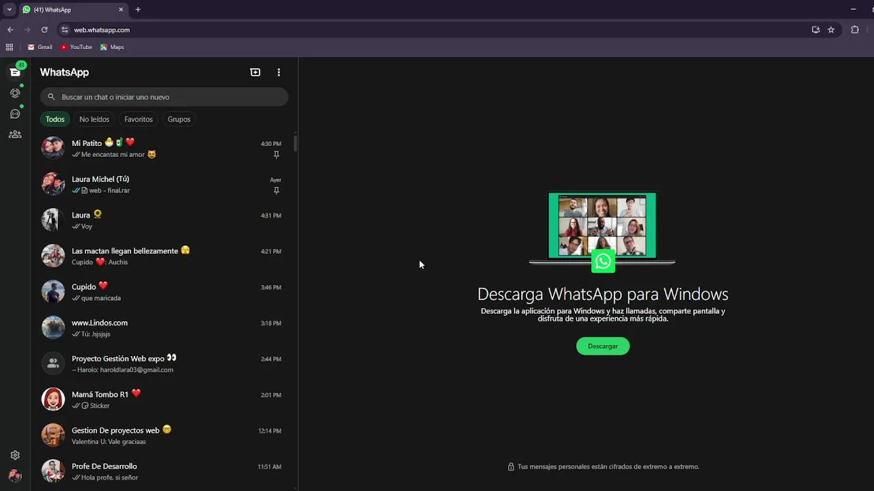This screenshot has height=491, width=874.
Task: Open the Mi Patito chat
Action: pos(164,149)
